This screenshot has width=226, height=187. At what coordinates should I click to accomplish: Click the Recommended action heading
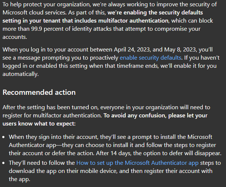(x=39, y=92)
